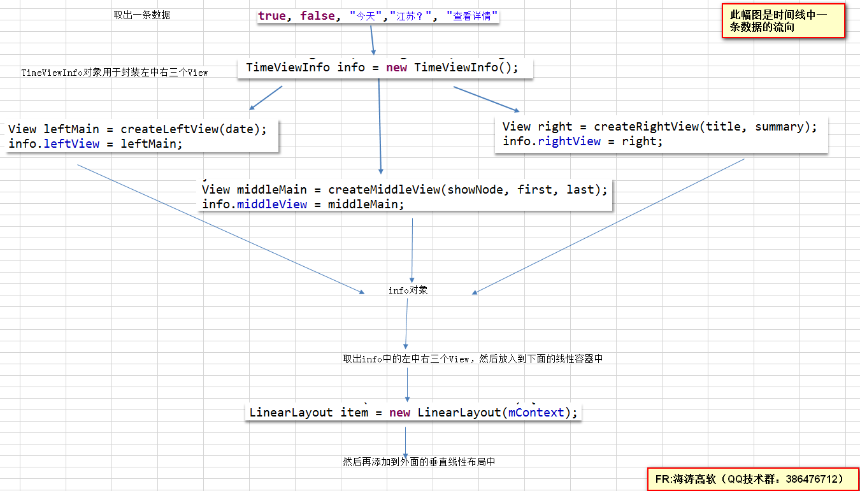The image size is (860, 491).
Task: Select the red note "此幅图是时间线中一条数据的流向"
Action: click(x=784, y=21)
